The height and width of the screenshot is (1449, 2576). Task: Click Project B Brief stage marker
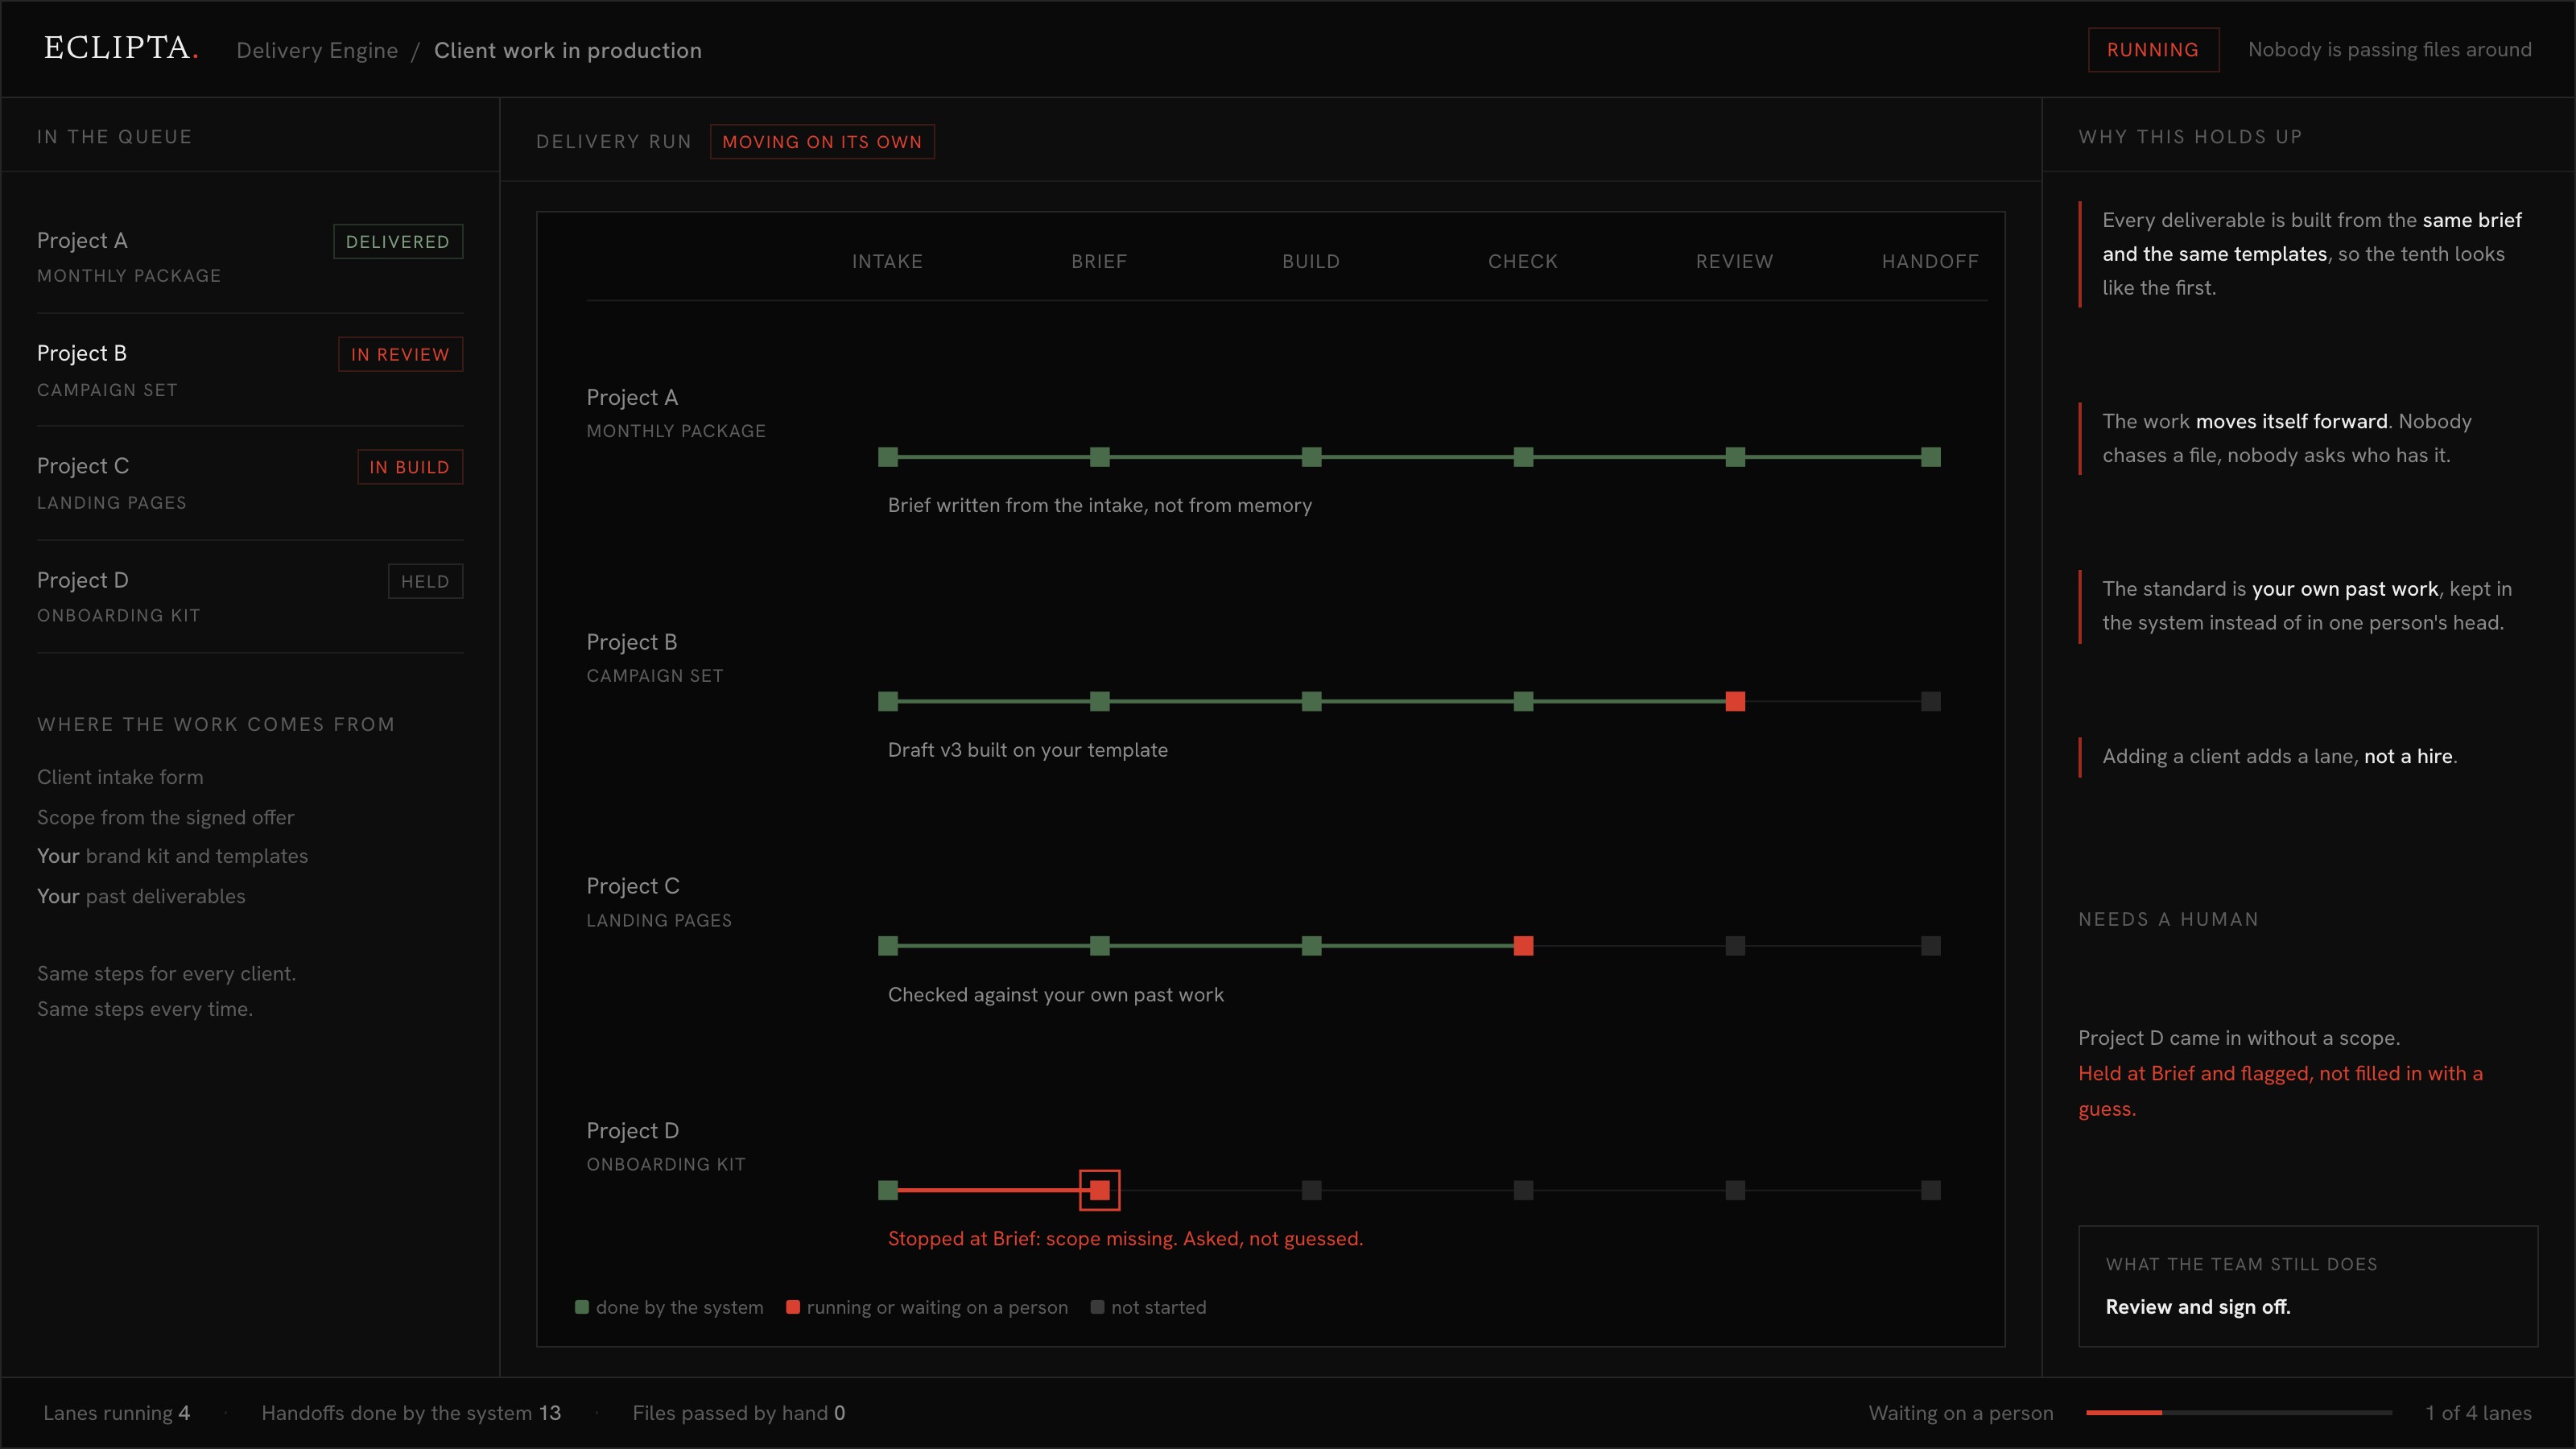click(1100, 701)
